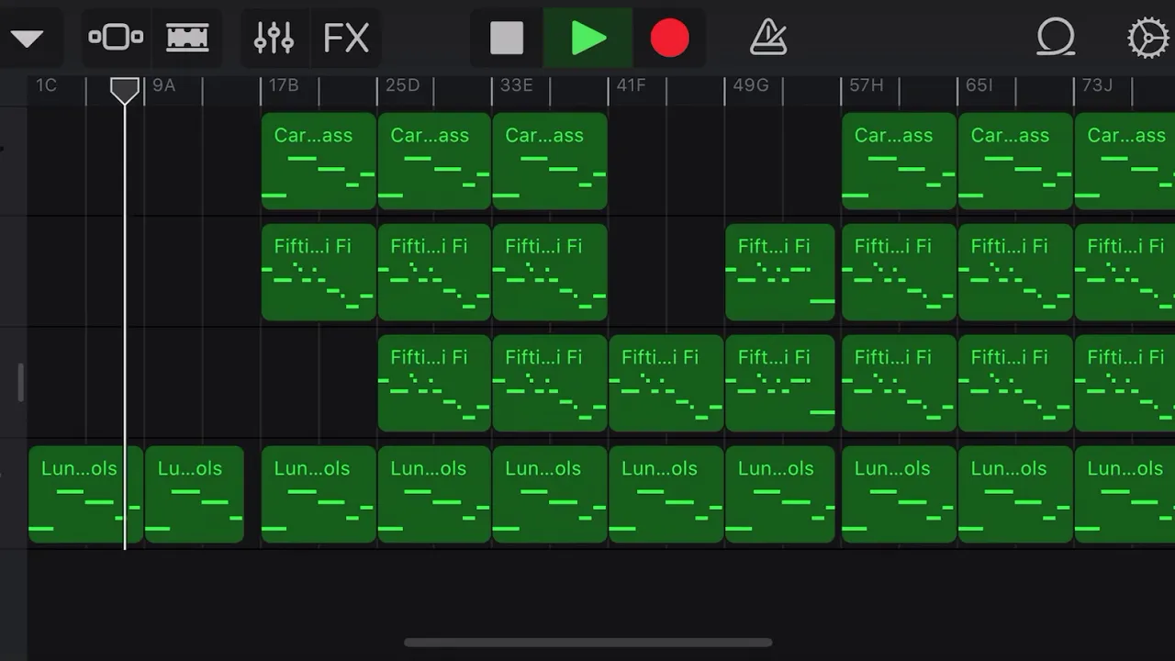
Task: Start recording with the red button
Action: click(669, 39)
